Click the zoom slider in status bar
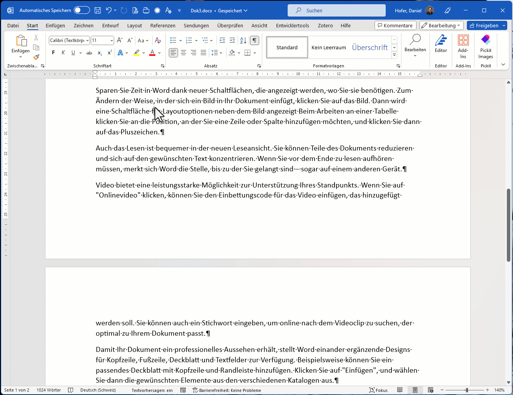 pos(466,390)
